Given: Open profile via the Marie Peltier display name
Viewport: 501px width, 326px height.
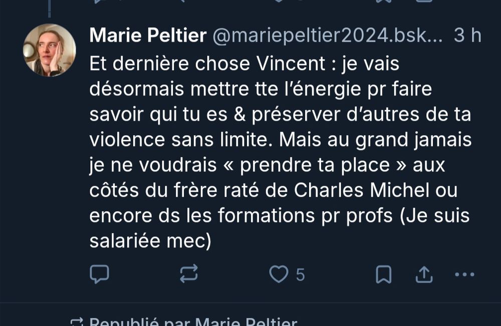Looking at the screenshot, I should [x=148, y=35].
